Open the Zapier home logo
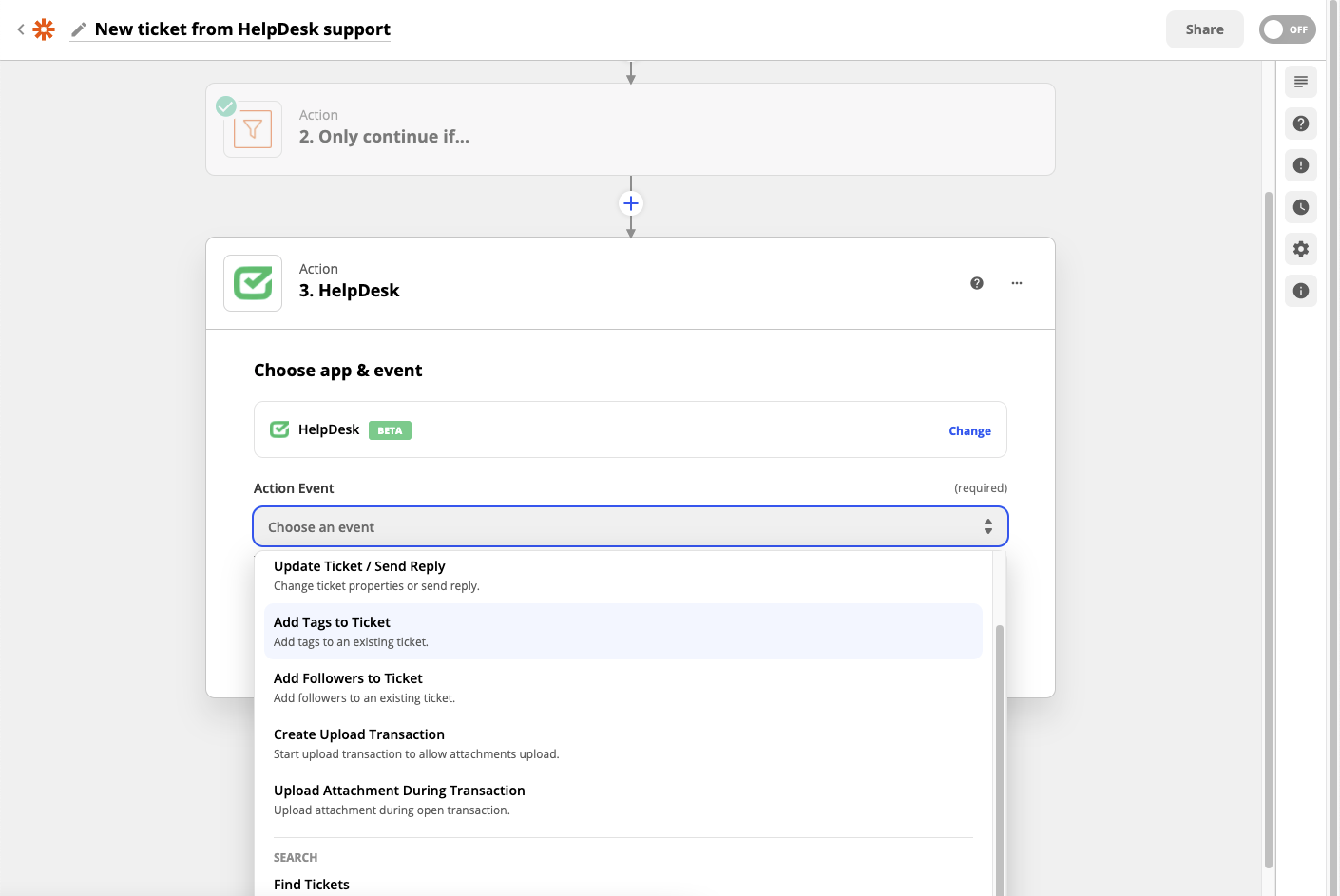Screen dimensions: 1340x896 point(44,29)
